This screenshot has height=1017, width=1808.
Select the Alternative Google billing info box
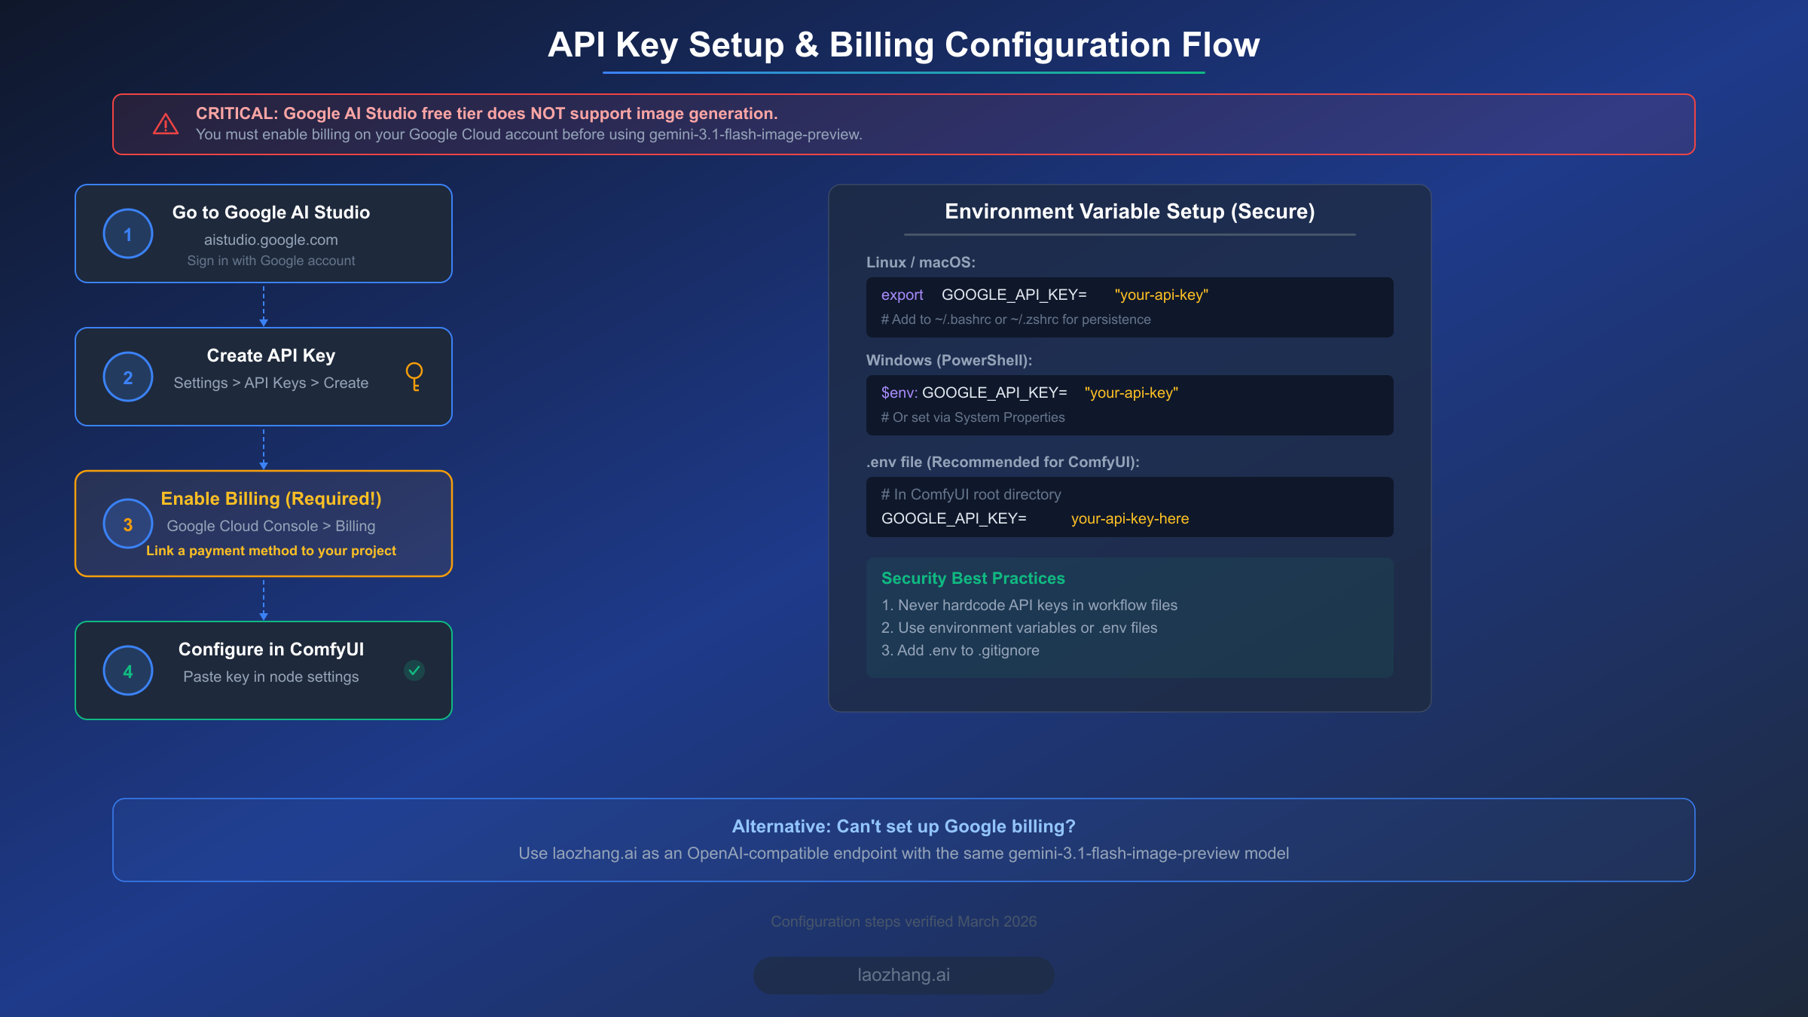[x=903, y=839]
